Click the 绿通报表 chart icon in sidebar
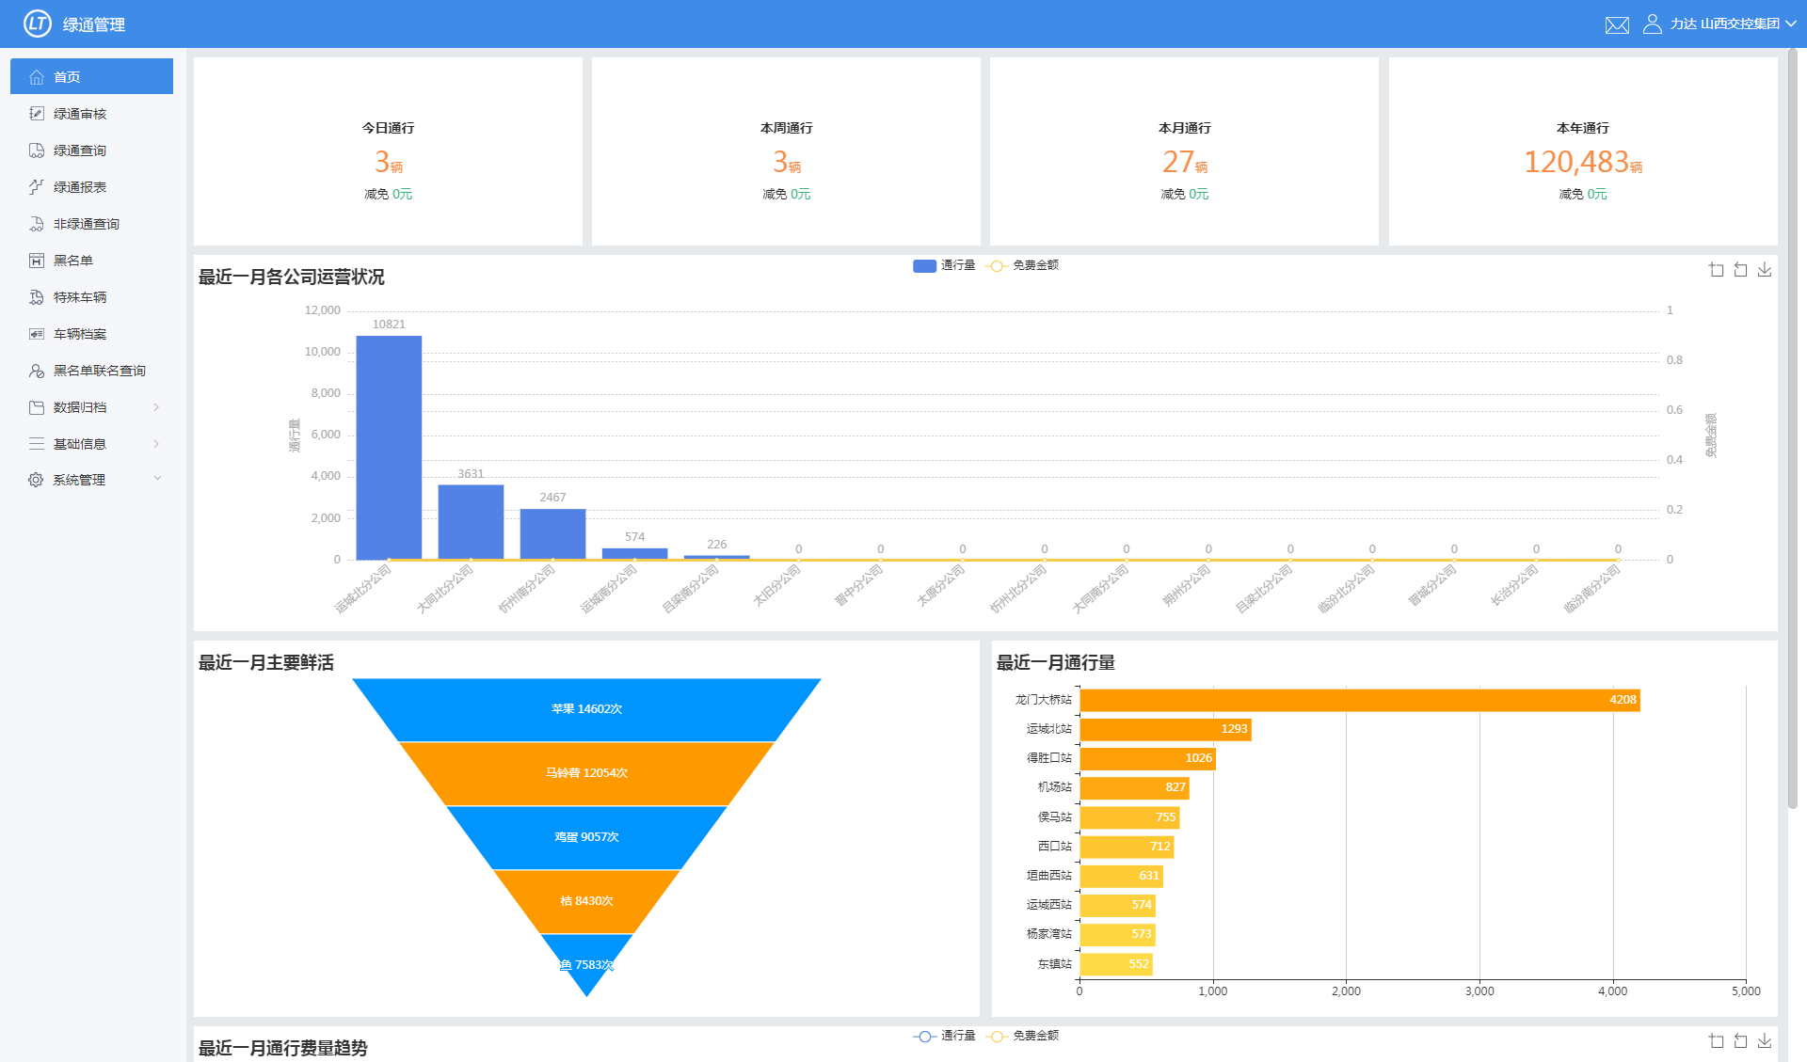Viewport: 1807px width, 1062px height. tap(37, 187)
